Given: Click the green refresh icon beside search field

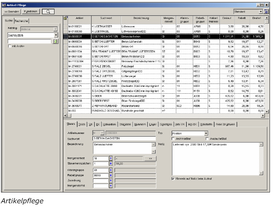Looking at the screenshot, I should tap(55, 41).
